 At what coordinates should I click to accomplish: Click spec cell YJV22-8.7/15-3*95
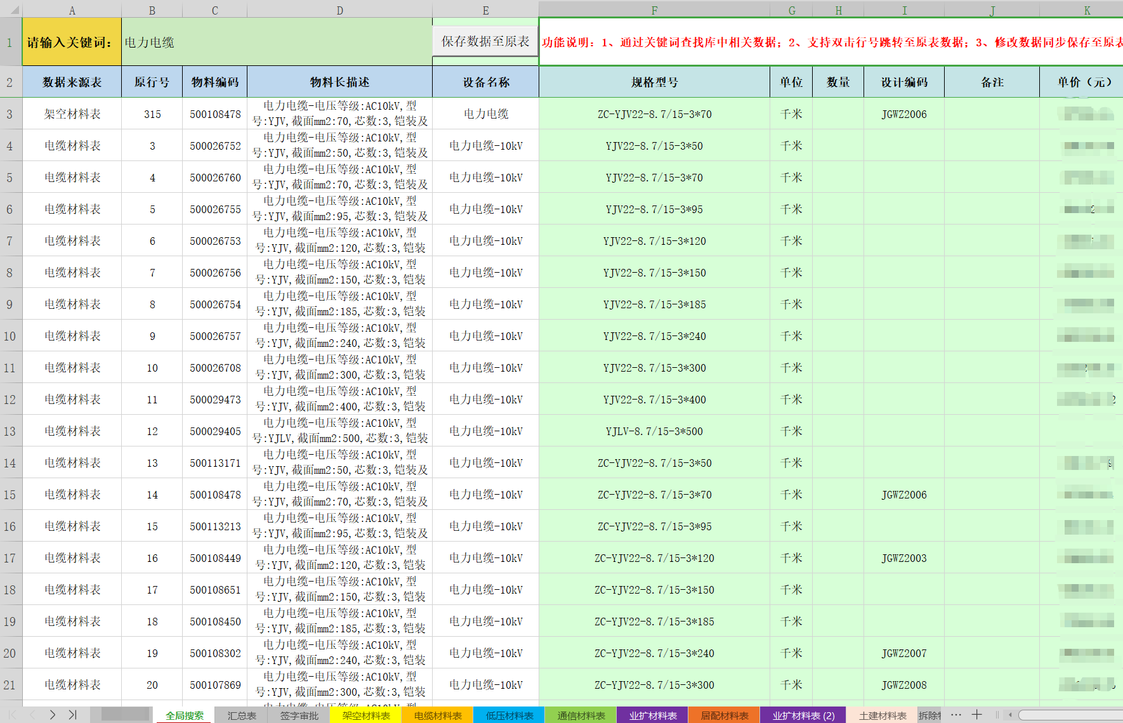point(654,209)
